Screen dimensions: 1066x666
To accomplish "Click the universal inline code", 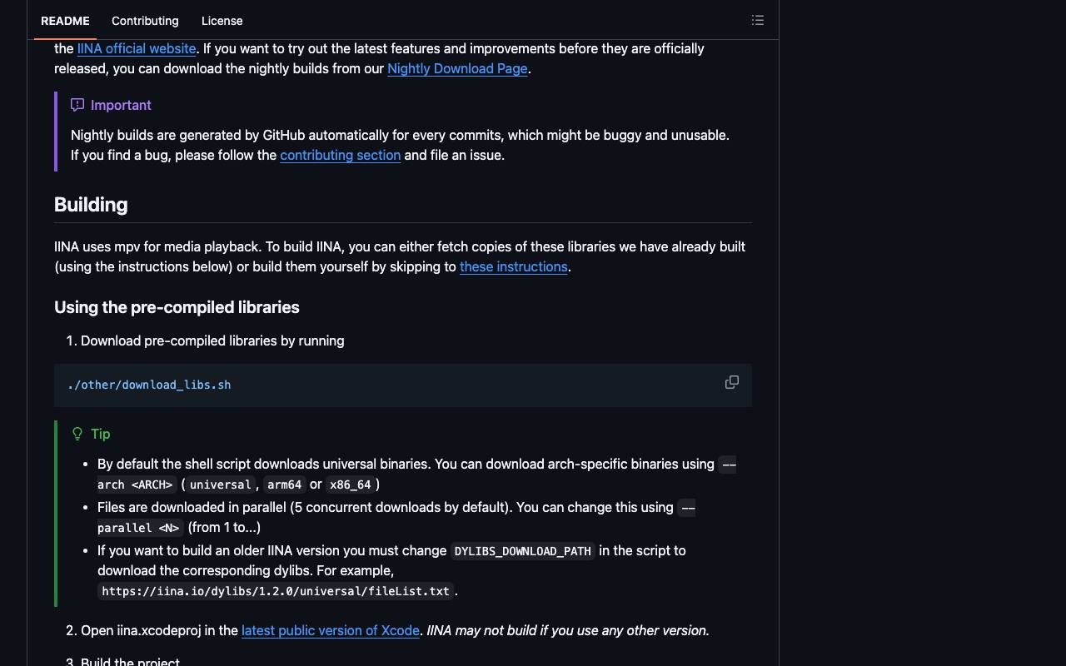I will click(221, 485).
